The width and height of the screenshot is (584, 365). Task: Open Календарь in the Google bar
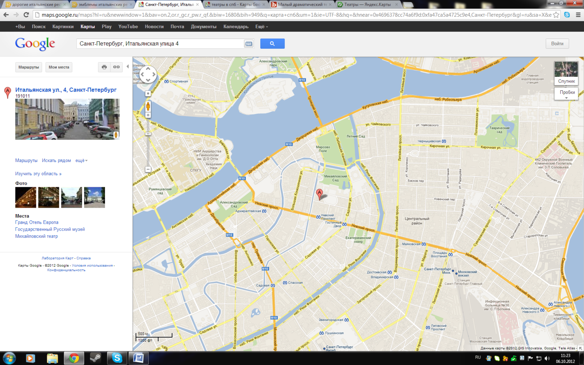[236, 27]
